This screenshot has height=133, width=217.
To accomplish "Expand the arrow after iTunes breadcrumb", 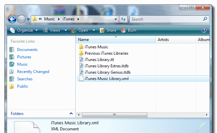I will (78, 19).
